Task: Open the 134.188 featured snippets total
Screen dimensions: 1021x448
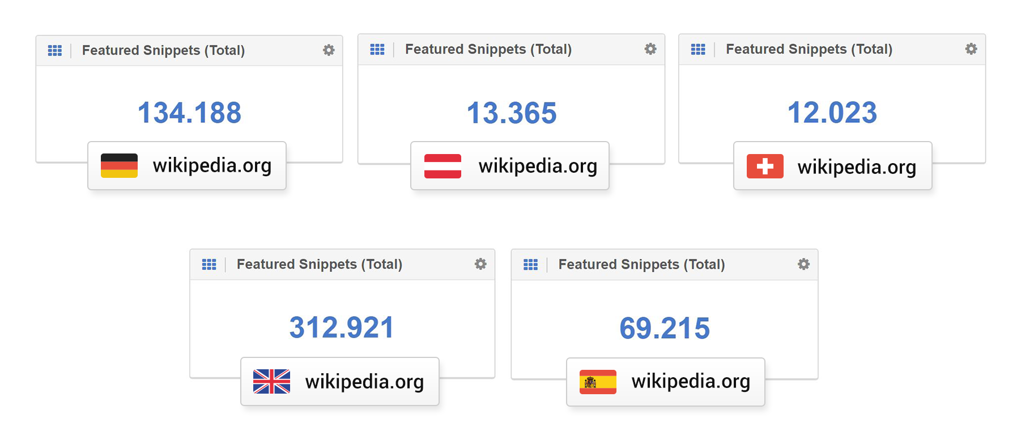Action: 189,113
